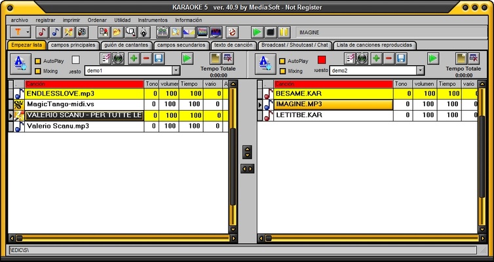Screen dimensions: 494x262
Task: Click the globe icon in right playlist toolbar
Action: coord(363,59)
